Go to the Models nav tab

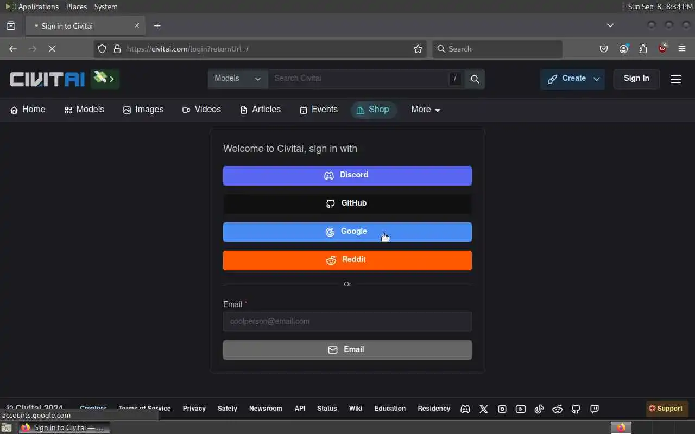pyautogui.click(x=84, y=110)
